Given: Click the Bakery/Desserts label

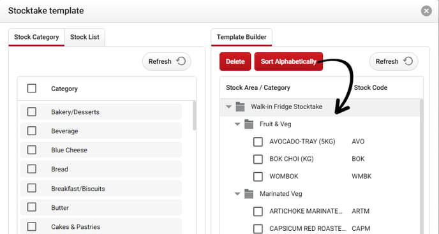Looking at the screenshot, I should pyautogui.click(x=75, y=112).
